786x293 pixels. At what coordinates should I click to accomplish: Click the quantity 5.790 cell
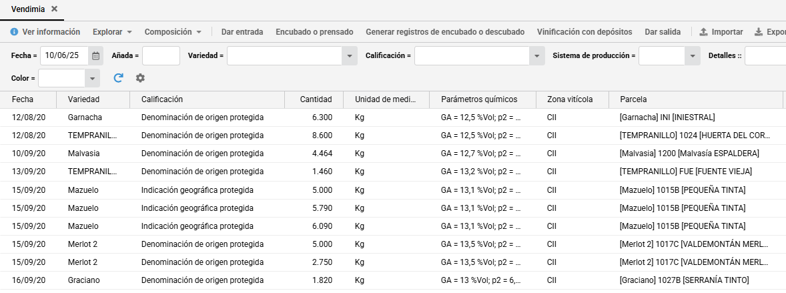pos(314,208)
